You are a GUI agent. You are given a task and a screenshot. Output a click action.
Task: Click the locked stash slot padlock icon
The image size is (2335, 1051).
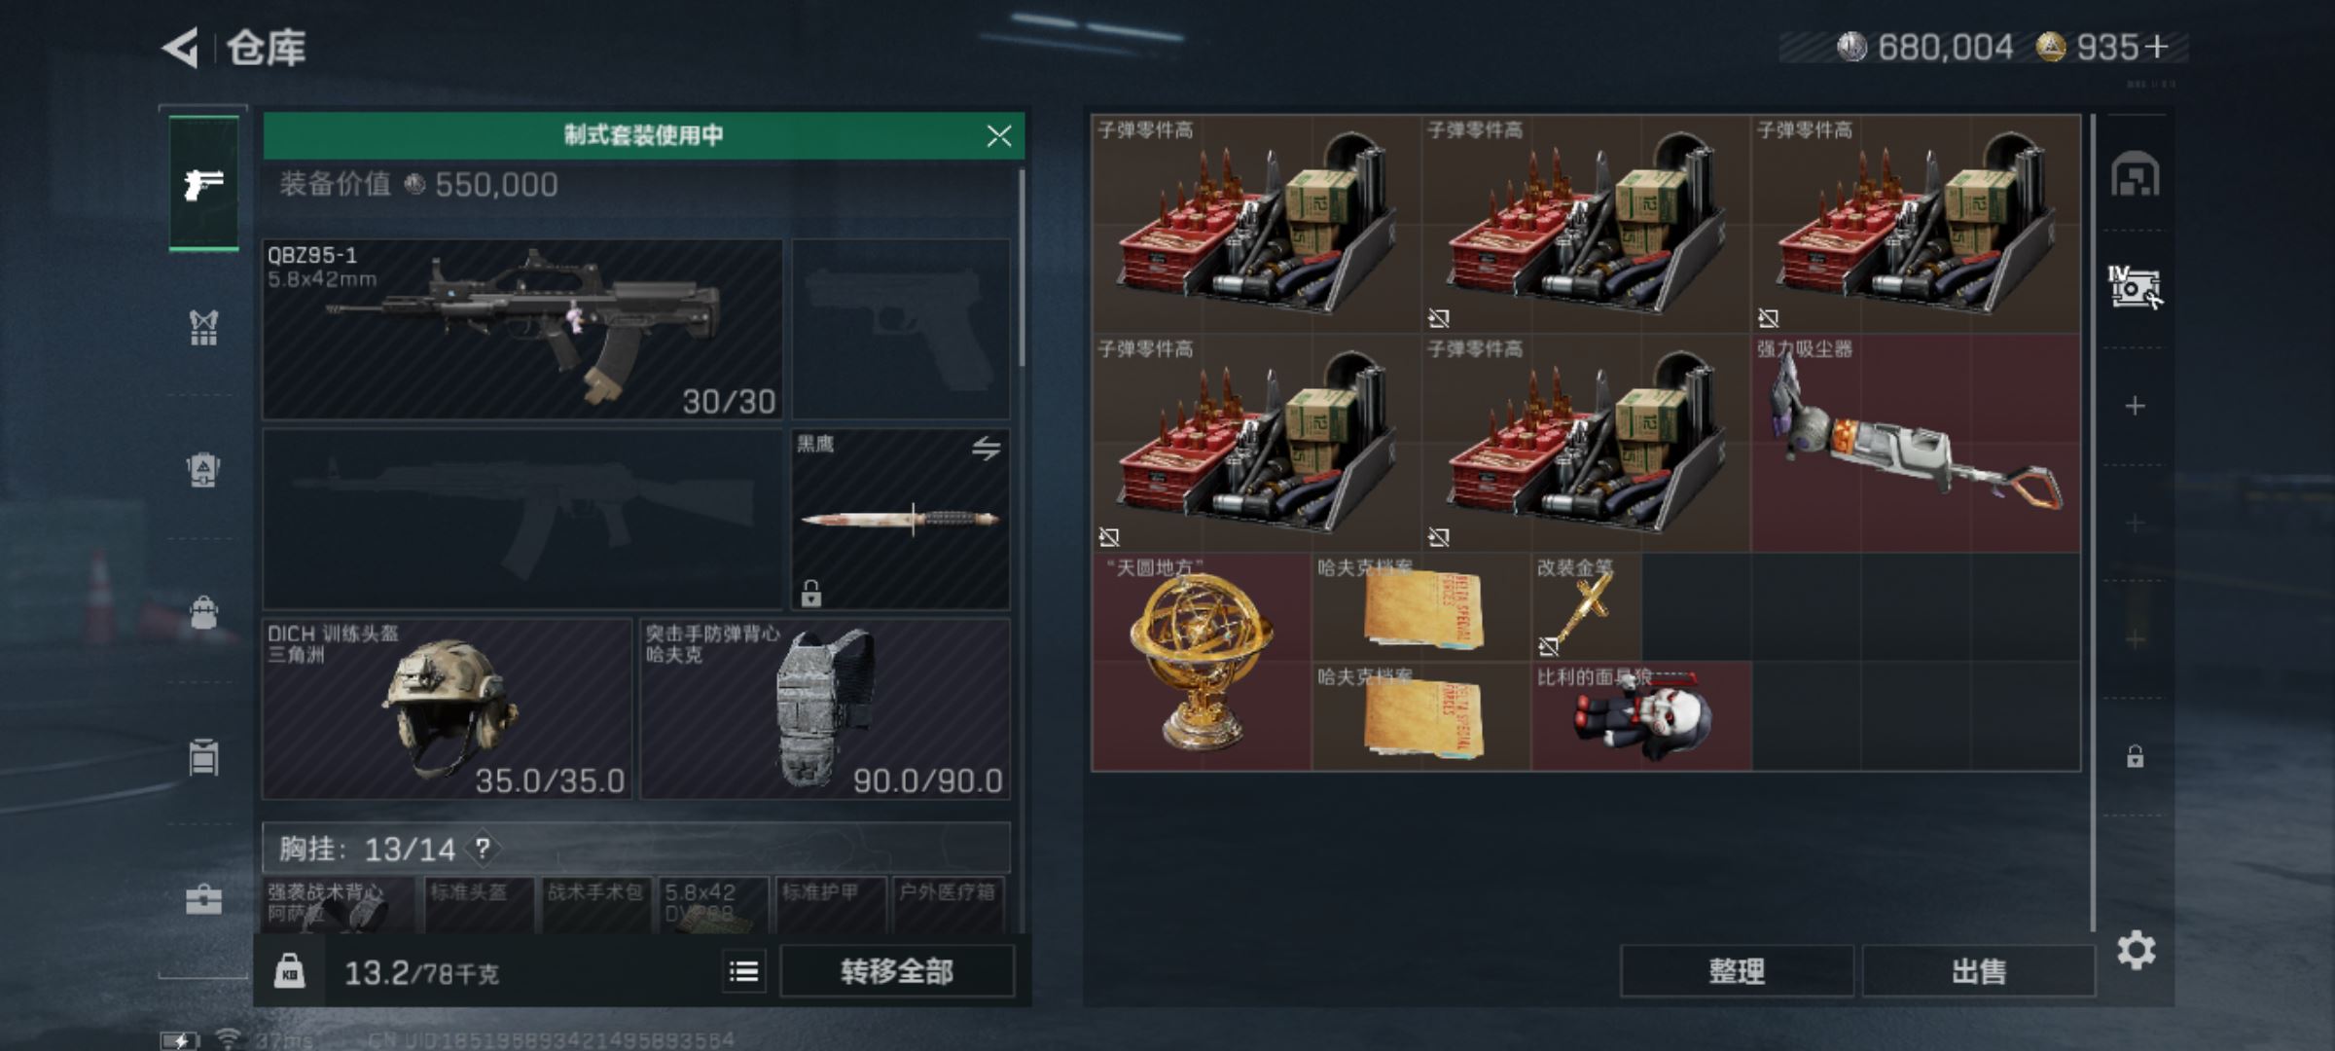pos(2135,756)
